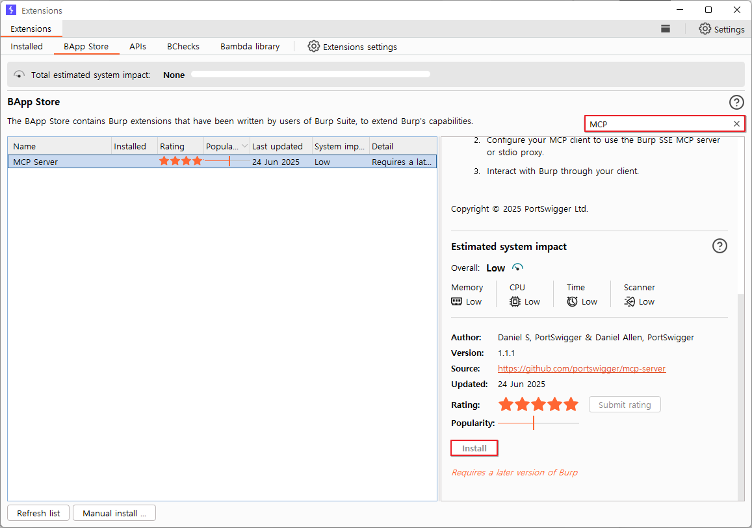This screenshot has width=752, height=528.
Task: Open the BChecks tab
Action: click(x=183, y=47)
